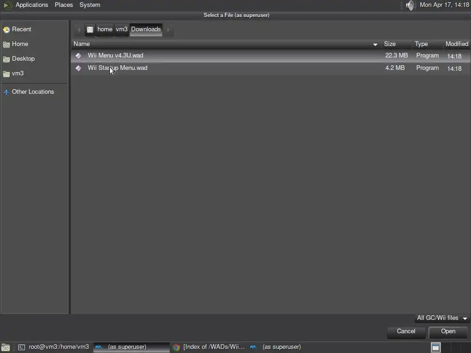Viewport: 471px width, 353px height.
Task: Open the System menu
Action: [90, 5]
